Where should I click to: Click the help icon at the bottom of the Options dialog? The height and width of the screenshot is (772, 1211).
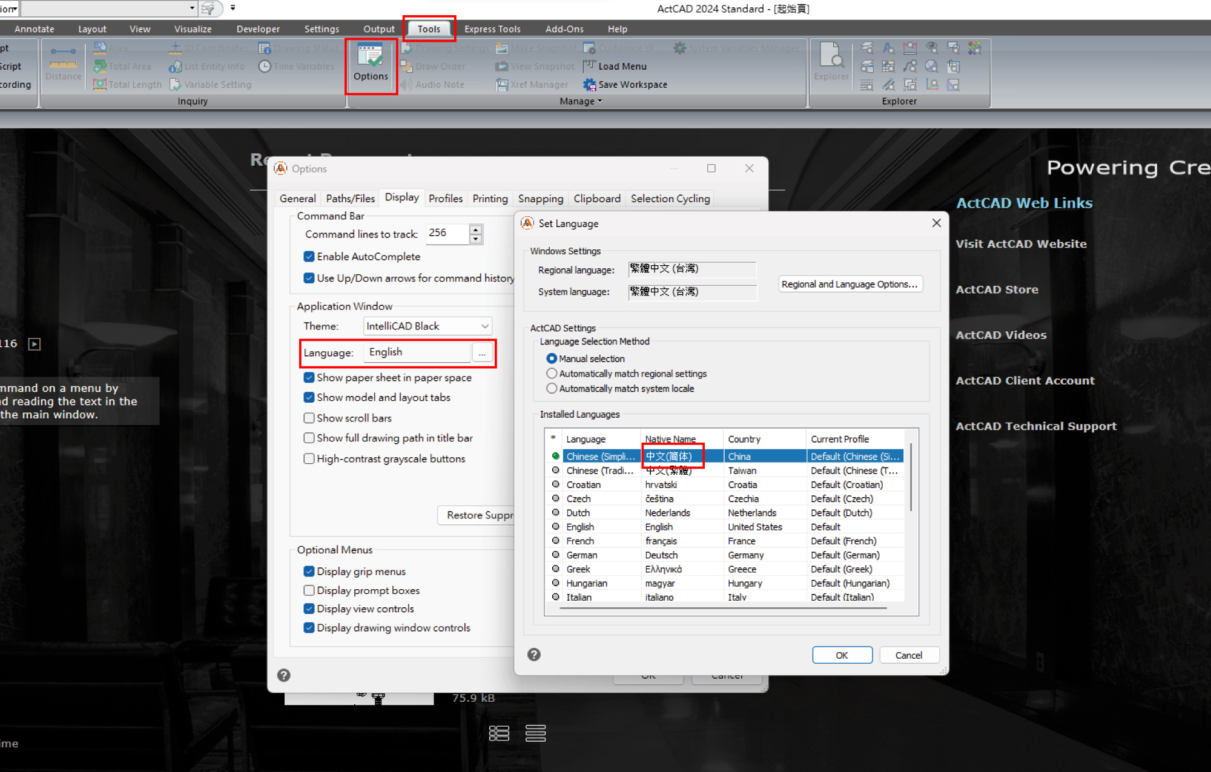click(283, 675)
